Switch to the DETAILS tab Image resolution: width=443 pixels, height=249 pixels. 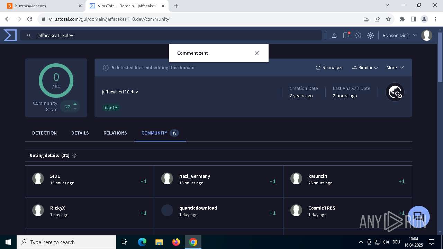(x=80, y=133)
